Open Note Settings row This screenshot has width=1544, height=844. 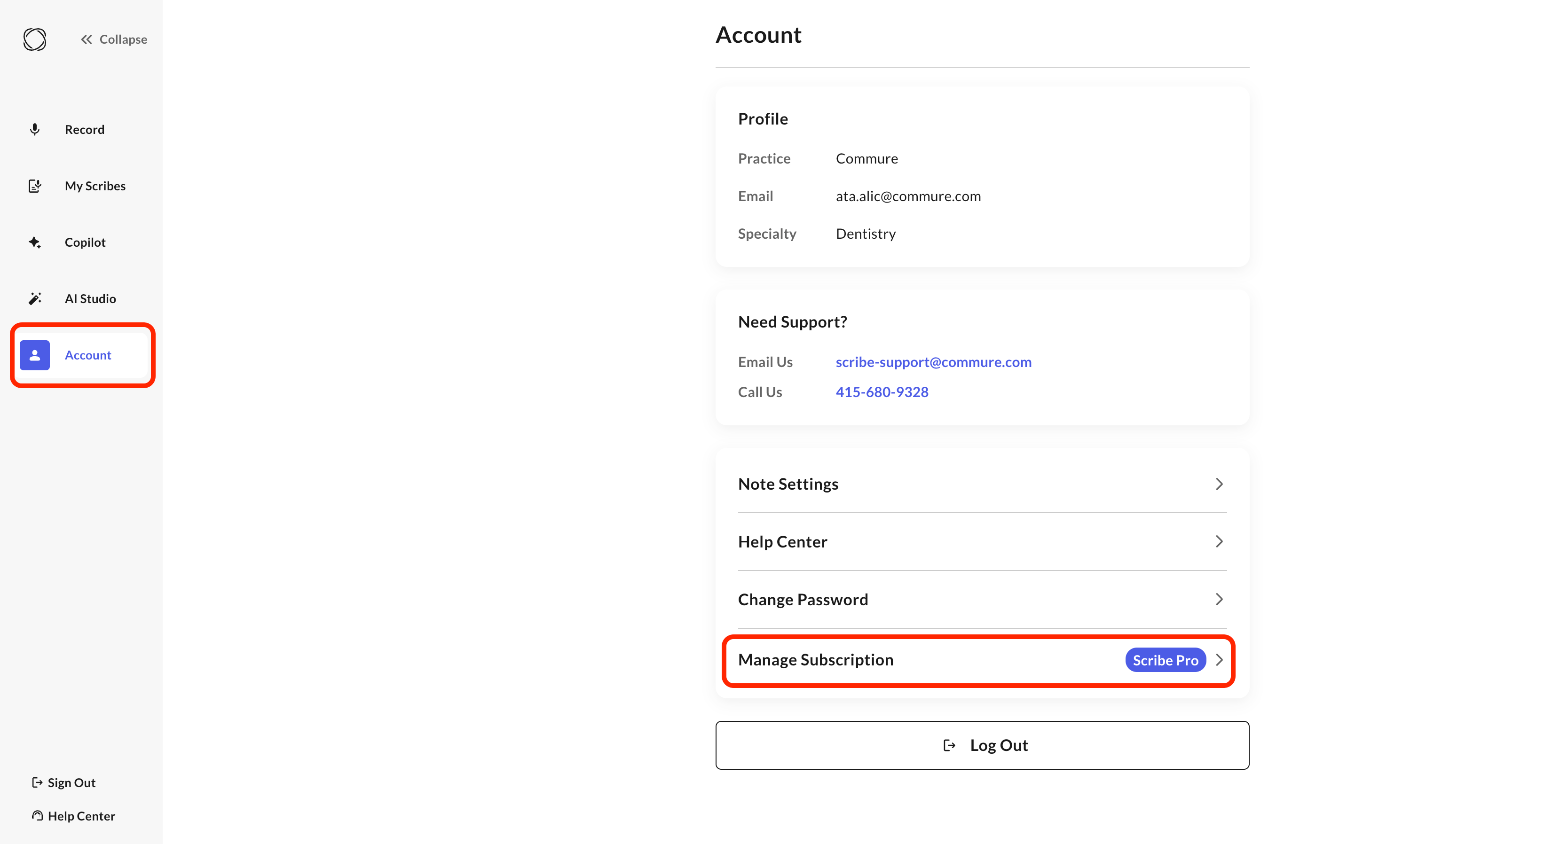(982, 484)
